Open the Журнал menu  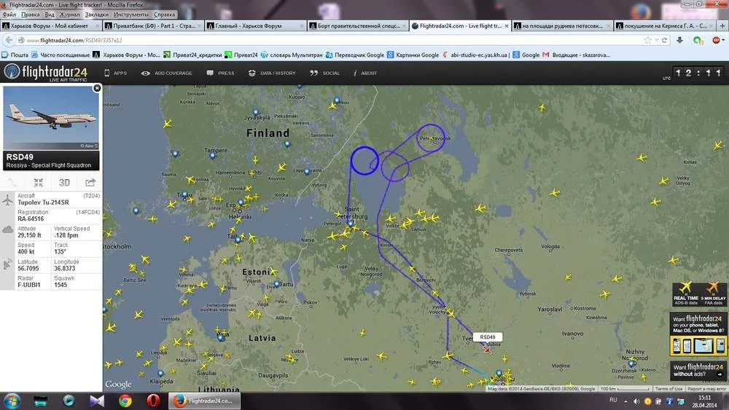coord(69,15)
